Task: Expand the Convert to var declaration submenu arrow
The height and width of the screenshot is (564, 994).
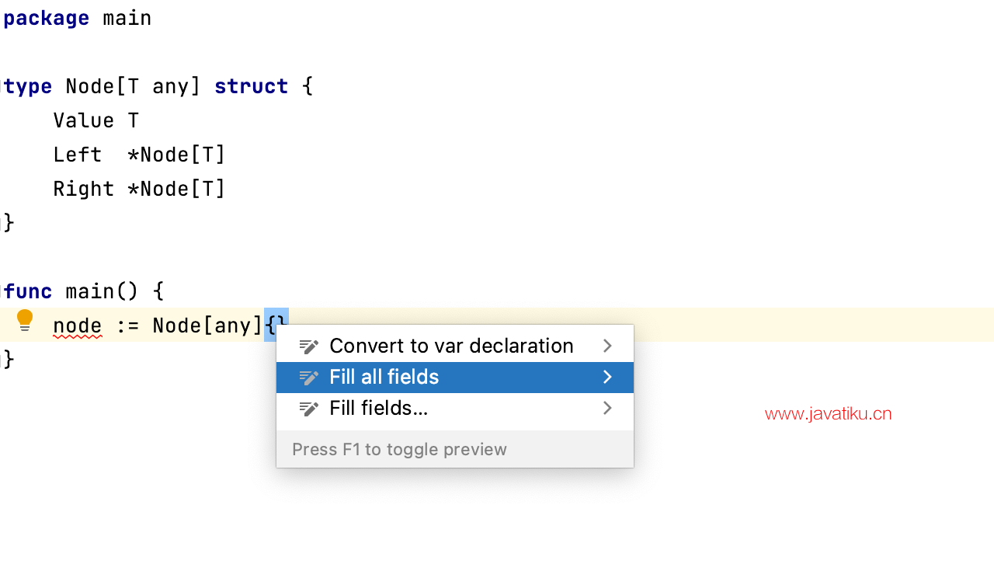Action: tap(607, 346)
